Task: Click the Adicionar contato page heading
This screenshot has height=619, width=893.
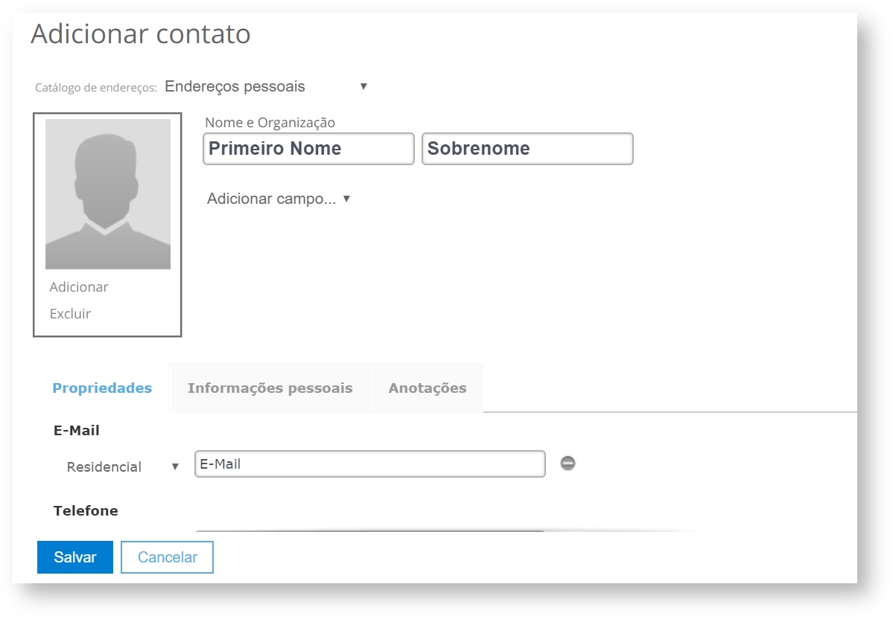Action: point(141,34)
